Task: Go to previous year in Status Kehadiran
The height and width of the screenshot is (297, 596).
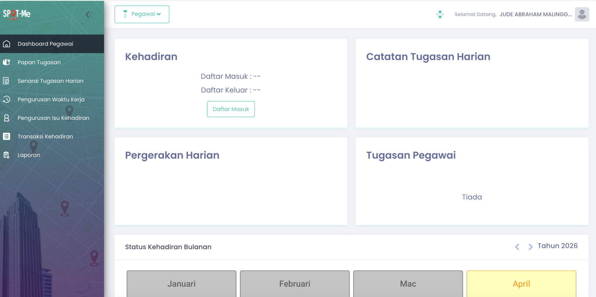Action: click(517, 247)
